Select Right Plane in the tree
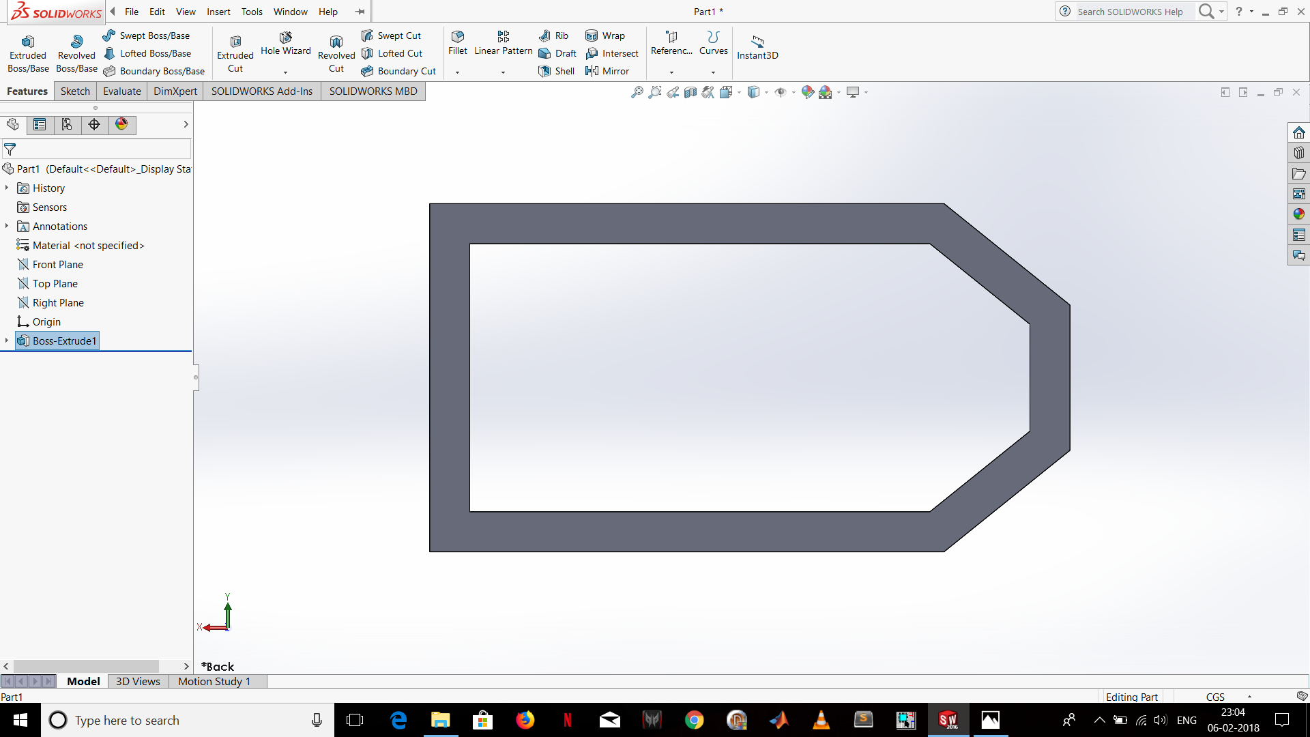Screen dimensions: 1310x737 point(50,303)
